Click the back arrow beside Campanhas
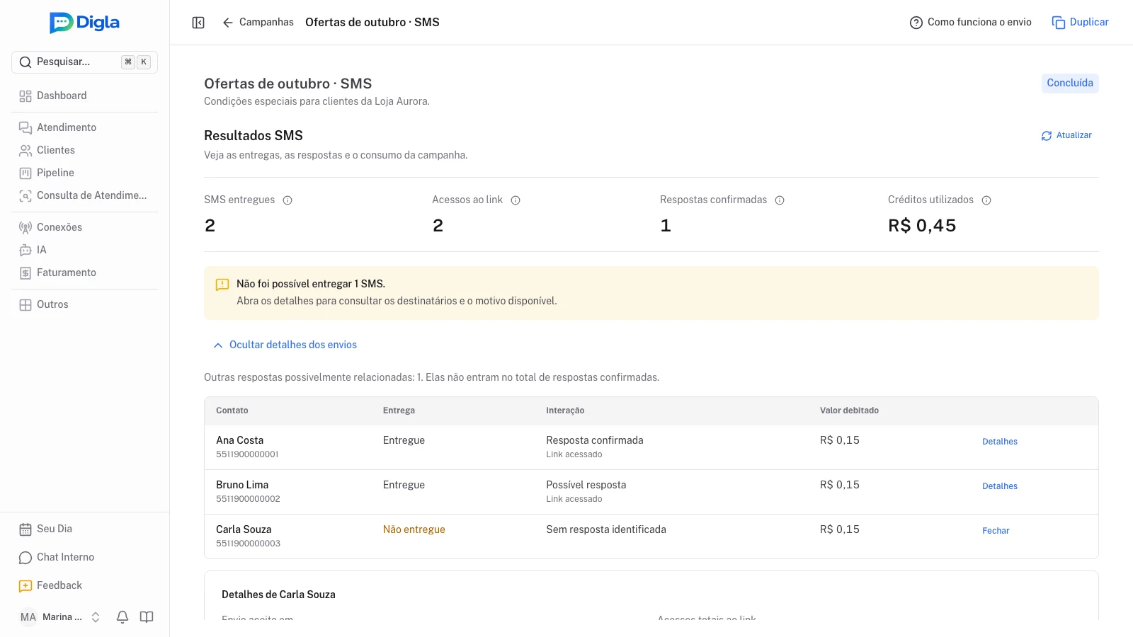The width and height of the screenshot is (1133, 637). (227, 23)
